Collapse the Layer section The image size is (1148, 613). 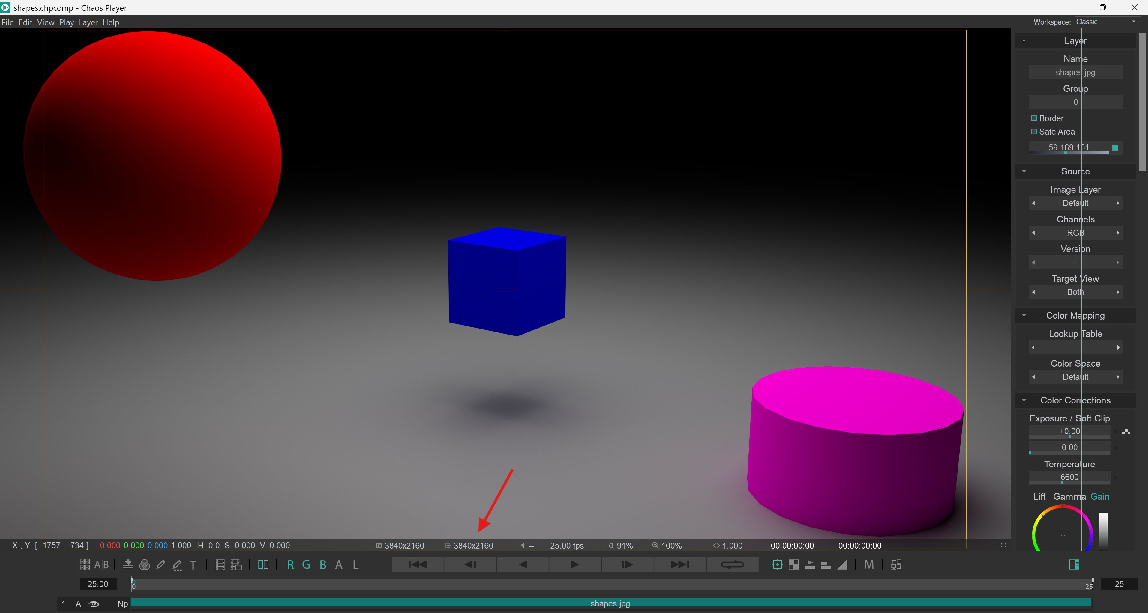point(1024,40)
